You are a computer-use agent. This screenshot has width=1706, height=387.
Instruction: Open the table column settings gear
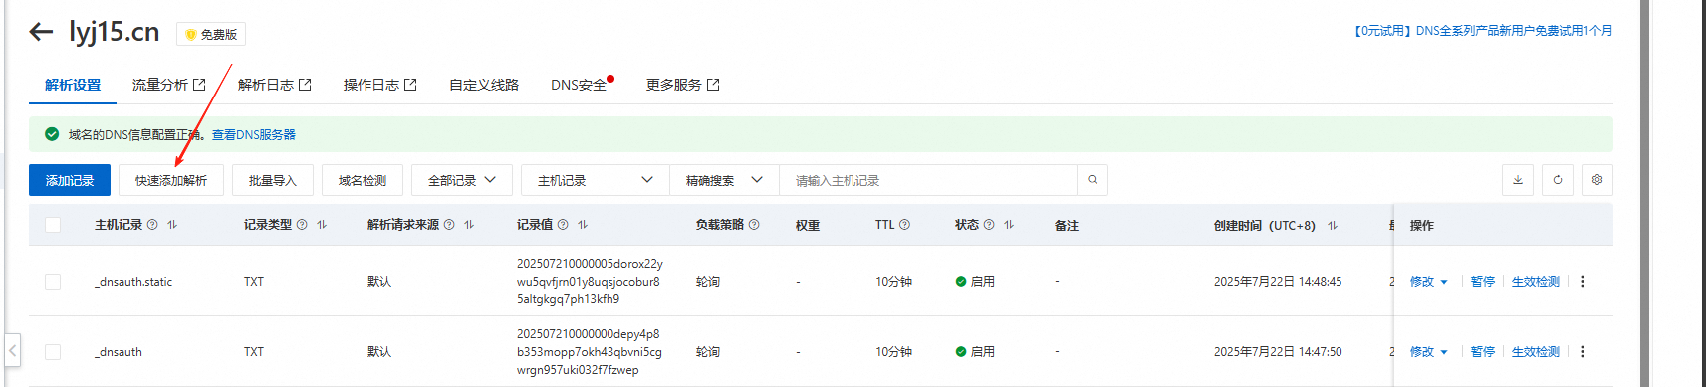pos(1597,180)
